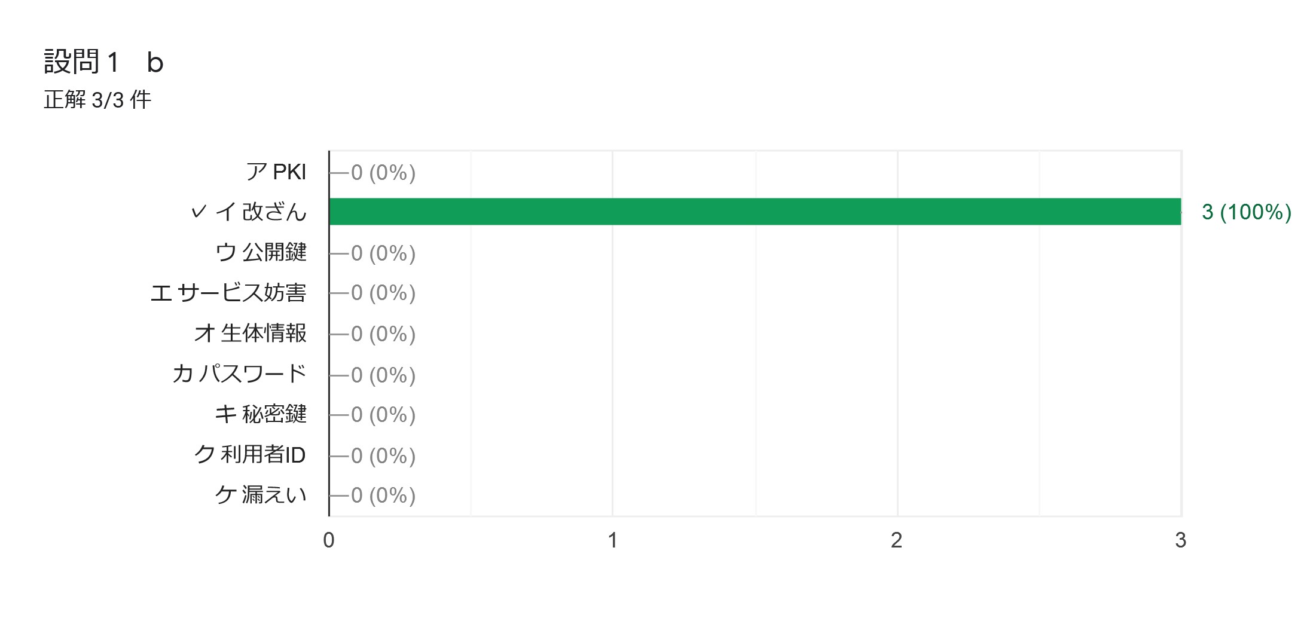Click the 0 (0%) value next to 漏えい
This screenshot has height=624, width=1313.
(383, 495)
